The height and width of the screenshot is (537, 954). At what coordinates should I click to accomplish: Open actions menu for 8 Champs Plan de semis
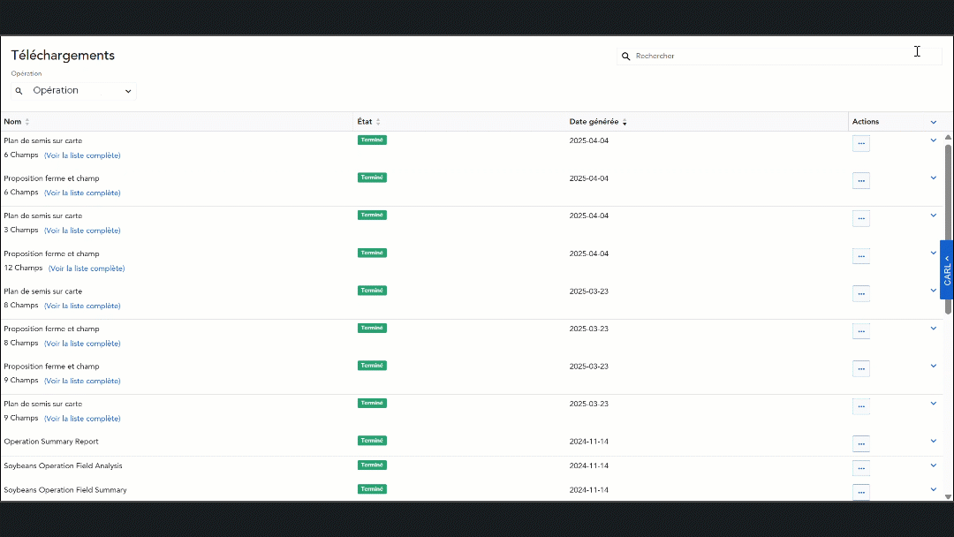click(861, 294)
